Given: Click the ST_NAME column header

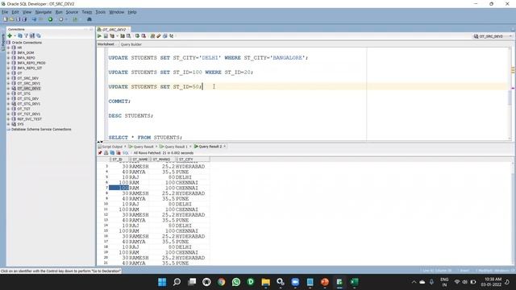Looking at the screenshot, I should pyautogui.click(x=140, y=159).
